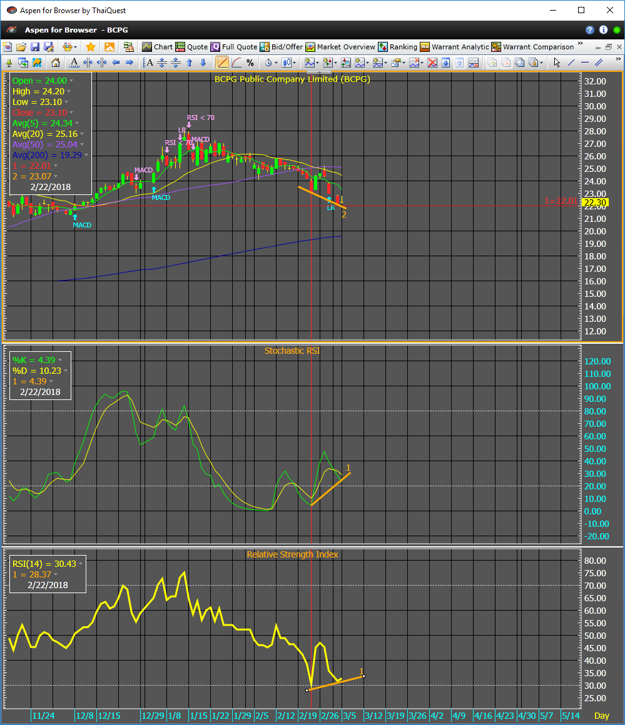
Task: Show more chart toolbar items chevron
Action: click(x=619, y=59)
